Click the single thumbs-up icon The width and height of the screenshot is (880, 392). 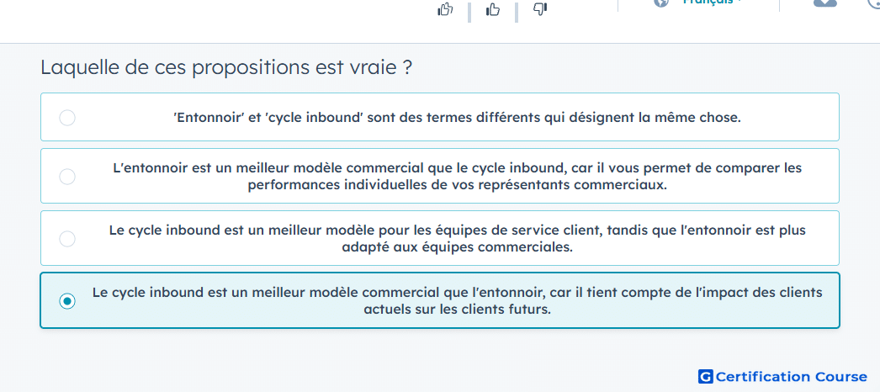(x=493, y=9)
